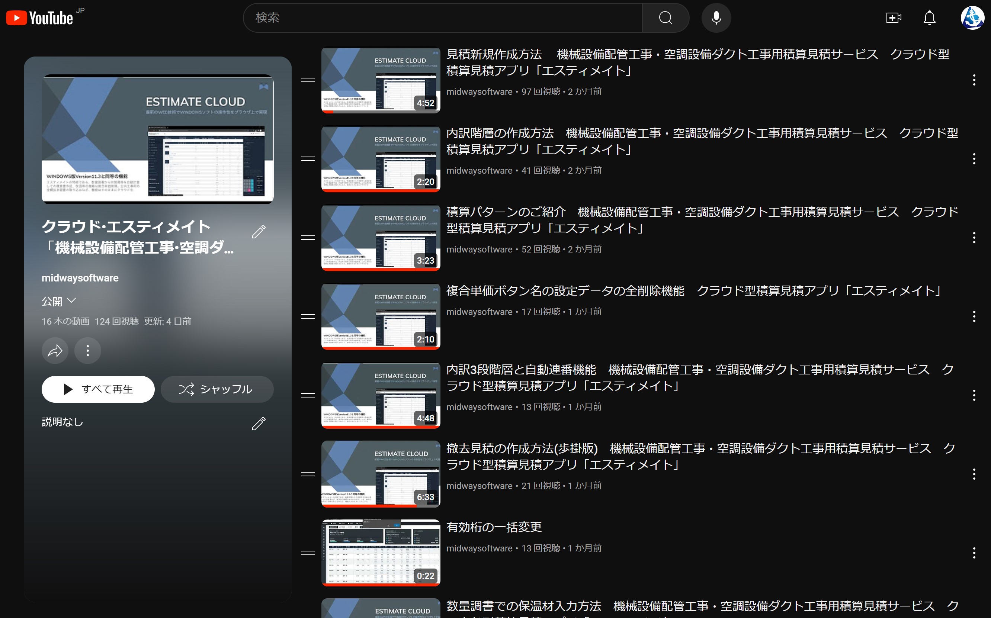Play the 2:10 video thumbnail
Viewport: 991px width, 618px height.
[x=381, y=316]
